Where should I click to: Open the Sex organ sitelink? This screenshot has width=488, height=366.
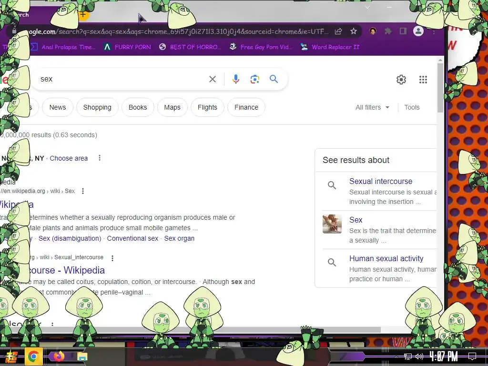179,238
